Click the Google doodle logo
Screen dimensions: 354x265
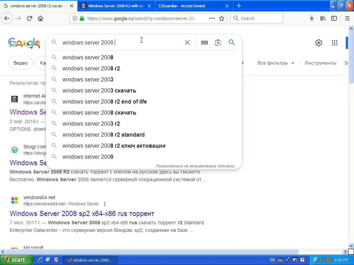click(24, 43)
